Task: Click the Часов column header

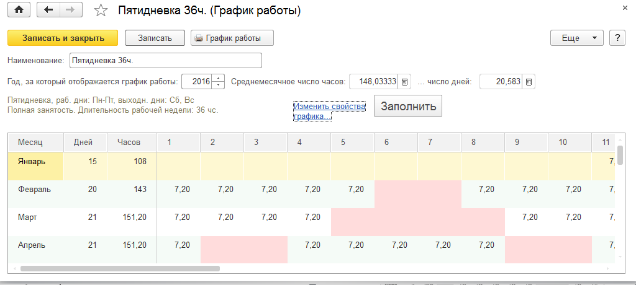Action: (x=129, y=142)
